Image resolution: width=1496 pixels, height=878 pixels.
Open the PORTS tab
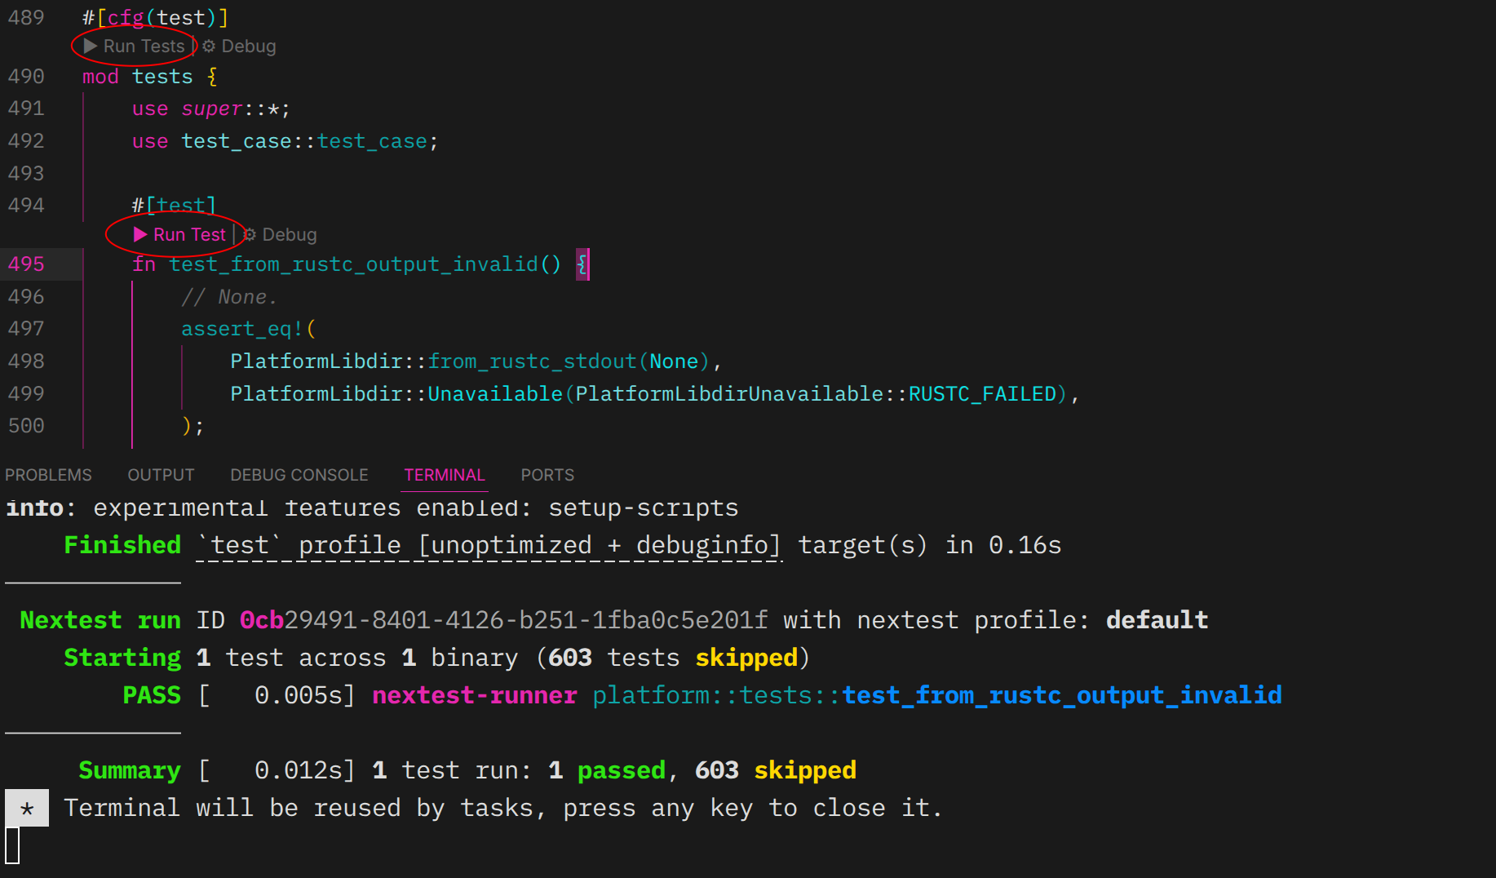[x=547, y=474]
